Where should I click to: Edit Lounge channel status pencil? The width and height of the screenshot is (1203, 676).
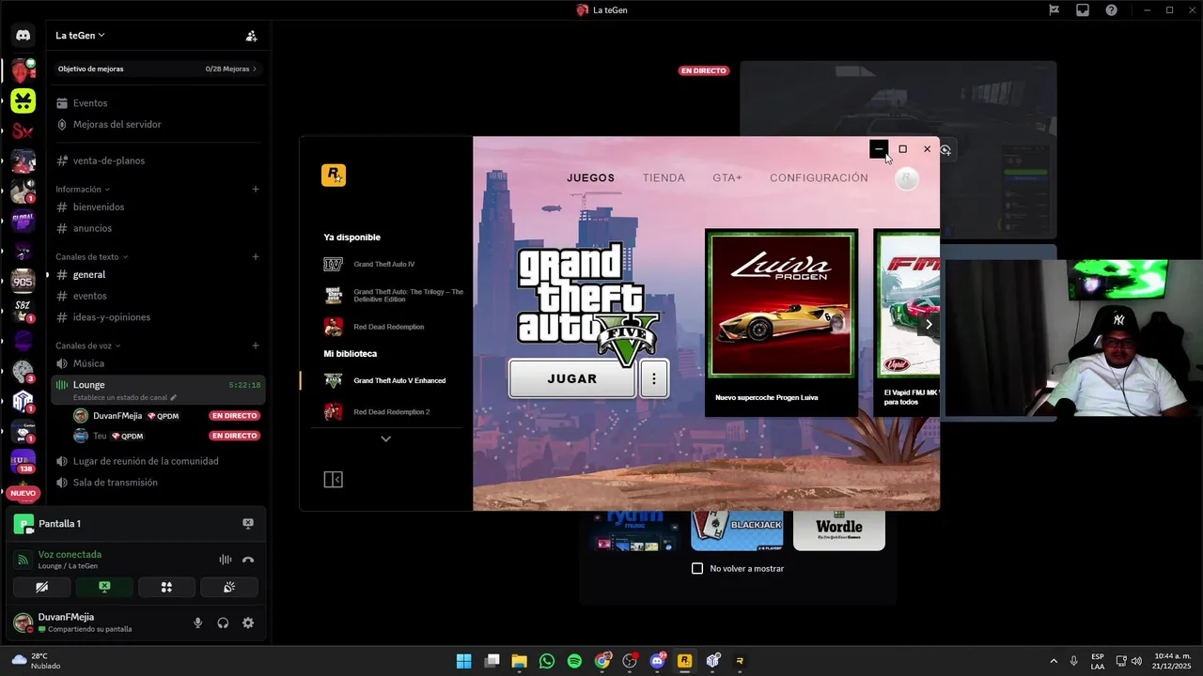(x=173, y=398)
